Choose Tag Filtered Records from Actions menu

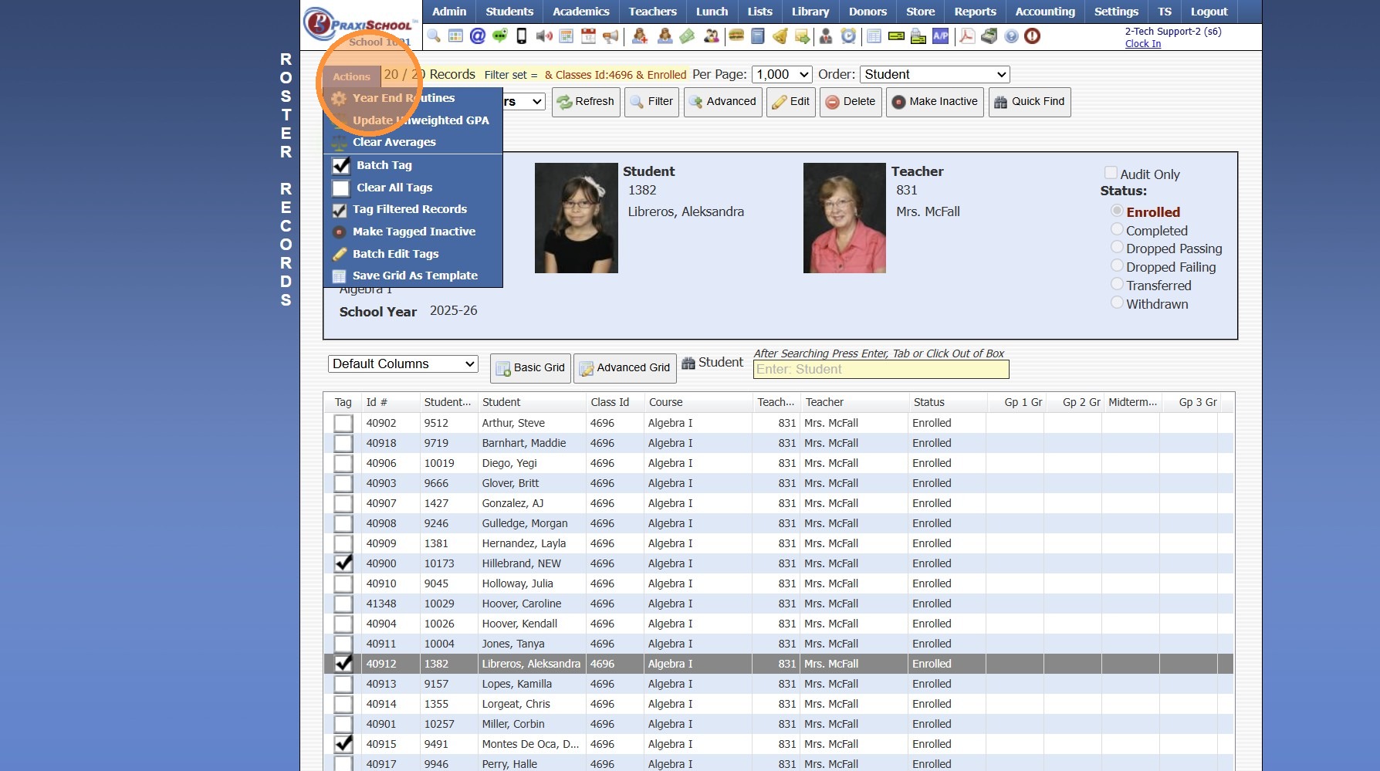[x=409, y=209]
